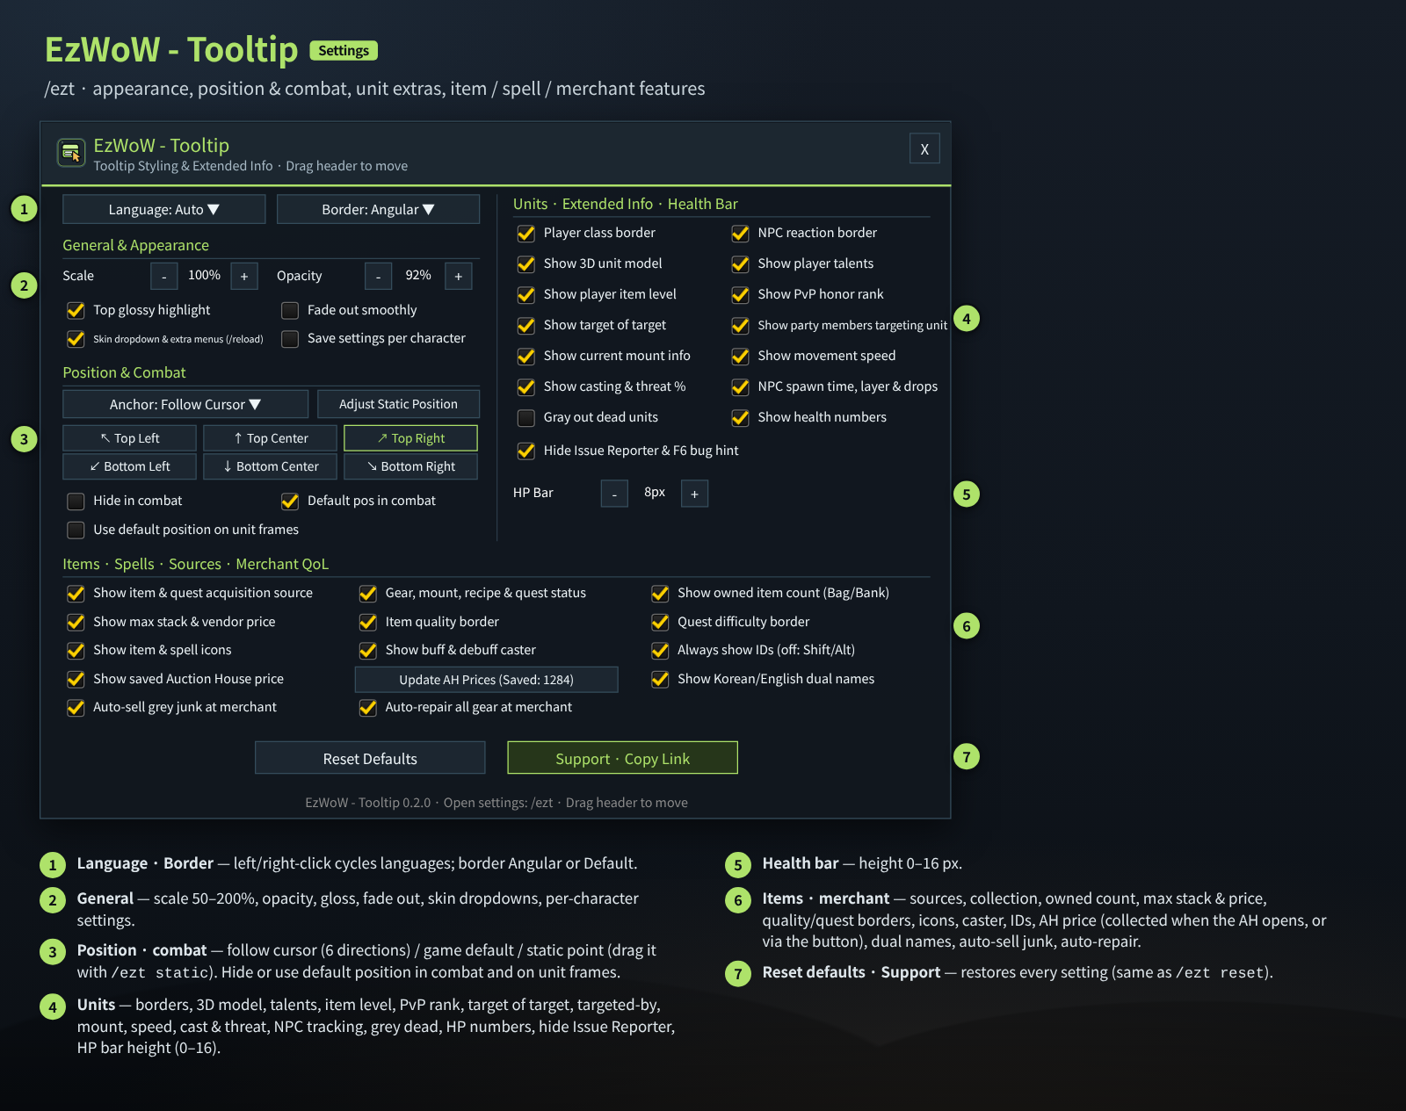
Task: Open the Language: Auto dropdown
Action: pos(164,209)
